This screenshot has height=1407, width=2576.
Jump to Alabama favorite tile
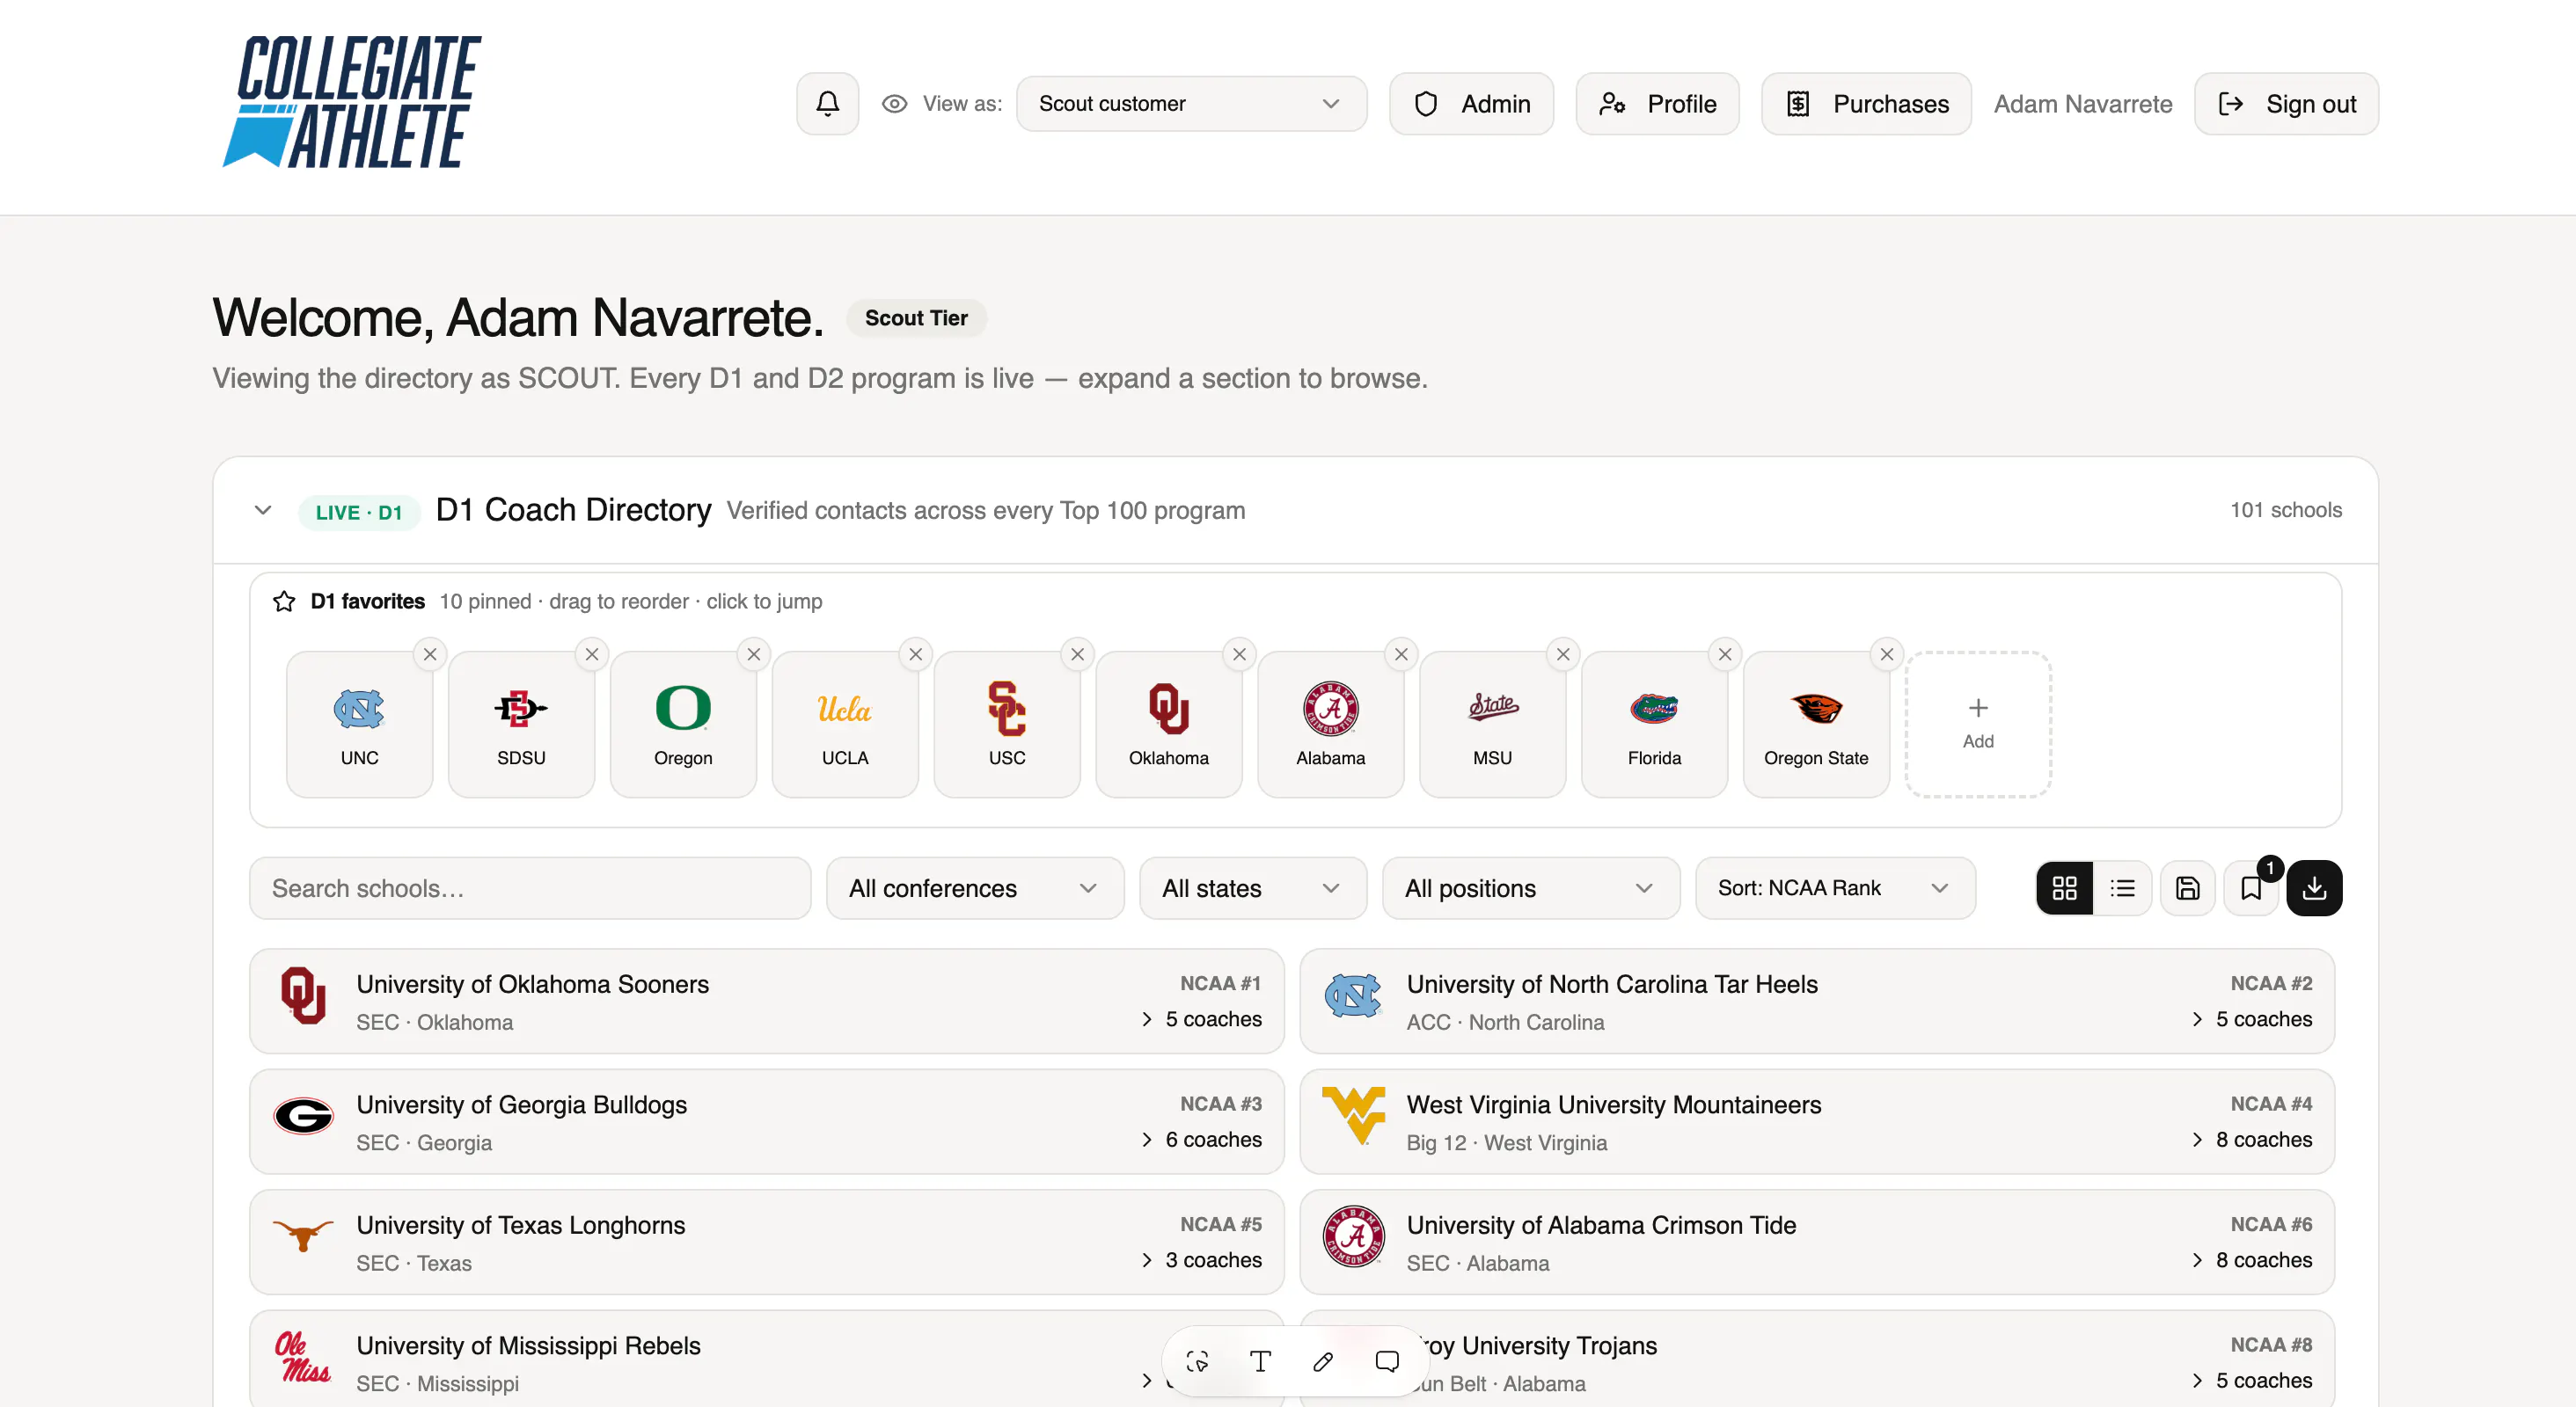pos(1332,725)
